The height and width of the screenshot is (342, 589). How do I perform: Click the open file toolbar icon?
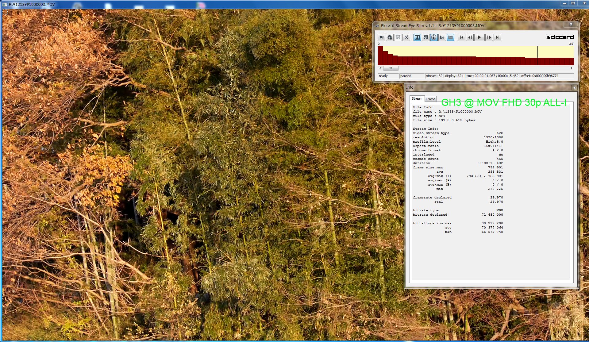pyautogui.click(x=381, y=37)
